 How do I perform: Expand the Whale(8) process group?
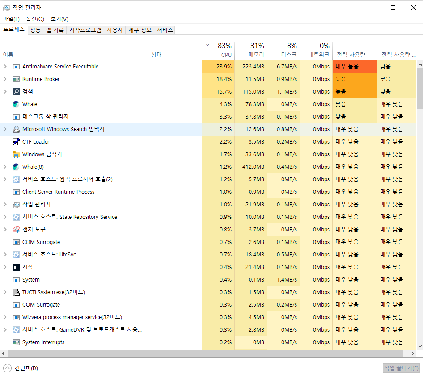[5, 167]
